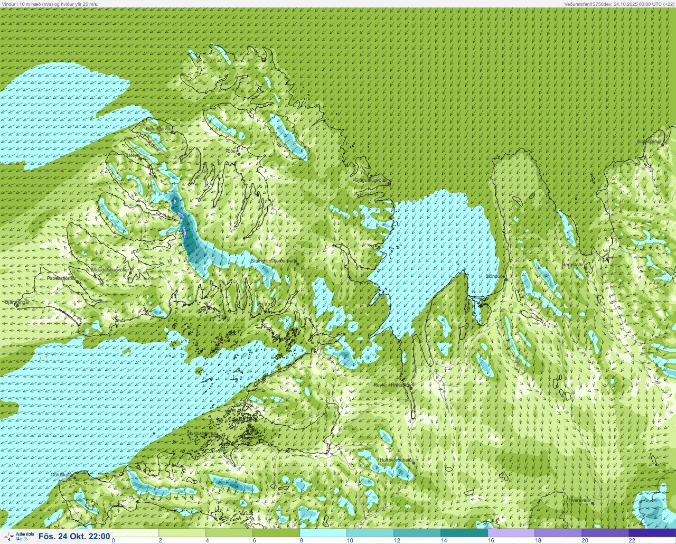Click the Blönduós place label
This screenshot has height=544, width=676.
[495, 276]
